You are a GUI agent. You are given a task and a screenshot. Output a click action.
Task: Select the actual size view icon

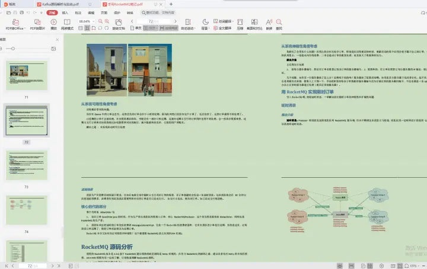click(x=81, y=28)
